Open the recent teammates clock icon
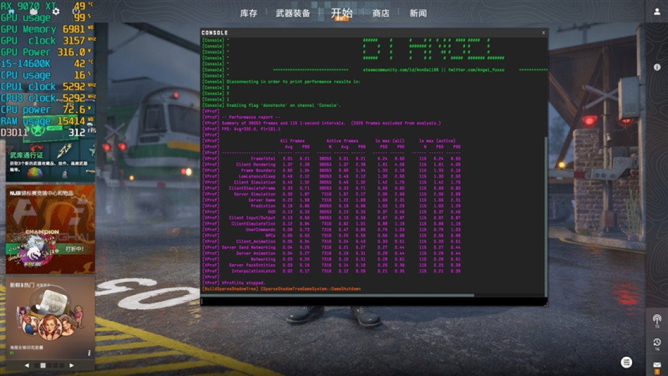 (657, 343)
